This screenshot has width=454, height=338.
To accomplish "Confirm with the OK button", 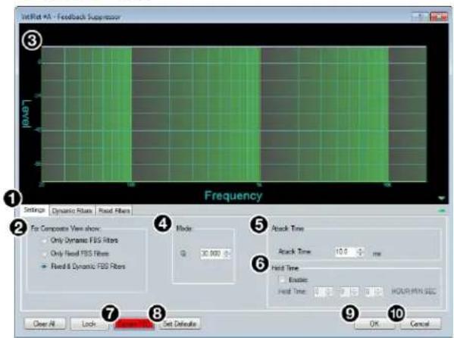I will click(374, 324).
